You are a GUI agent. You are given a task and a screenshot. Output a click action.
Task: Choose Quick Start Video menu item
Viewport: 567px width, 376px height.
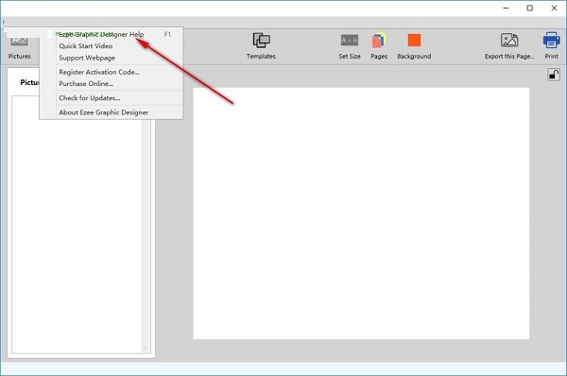[111, 46]
